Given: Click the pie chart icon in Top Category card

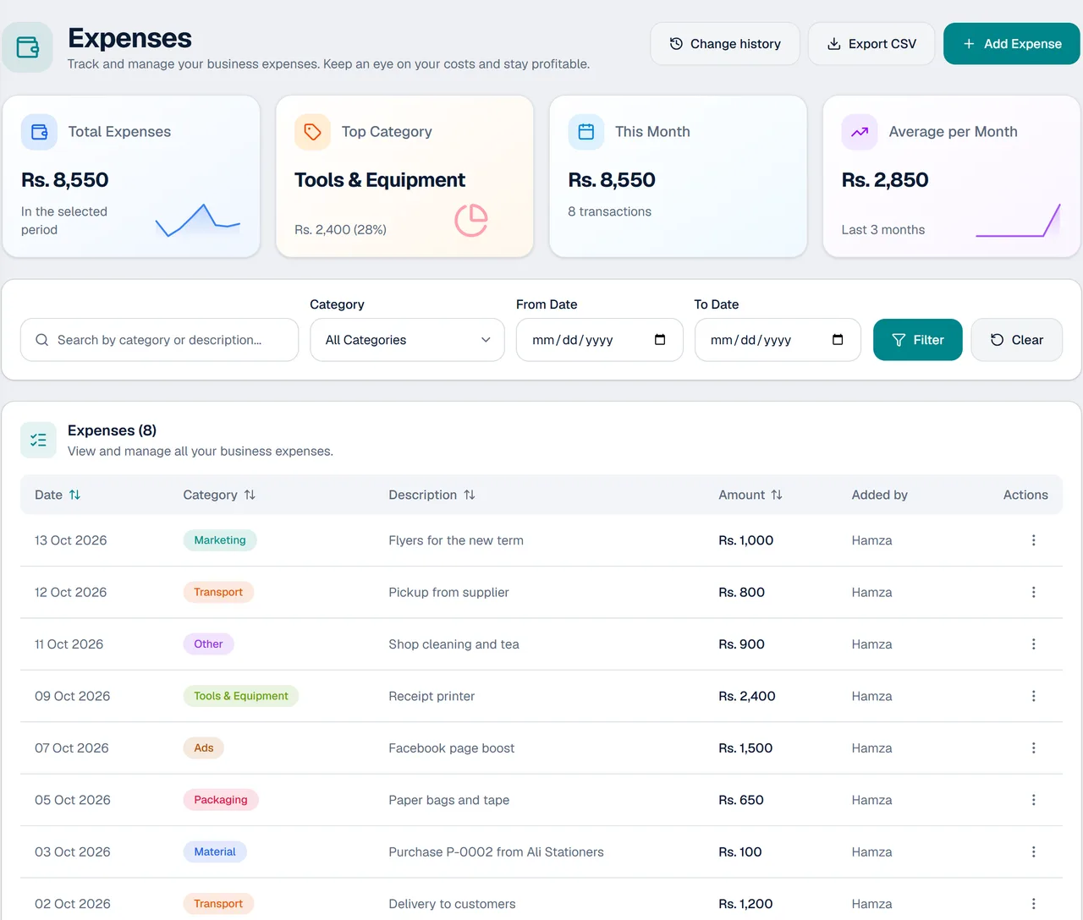Looking at the screenshot, I should 471,221.
